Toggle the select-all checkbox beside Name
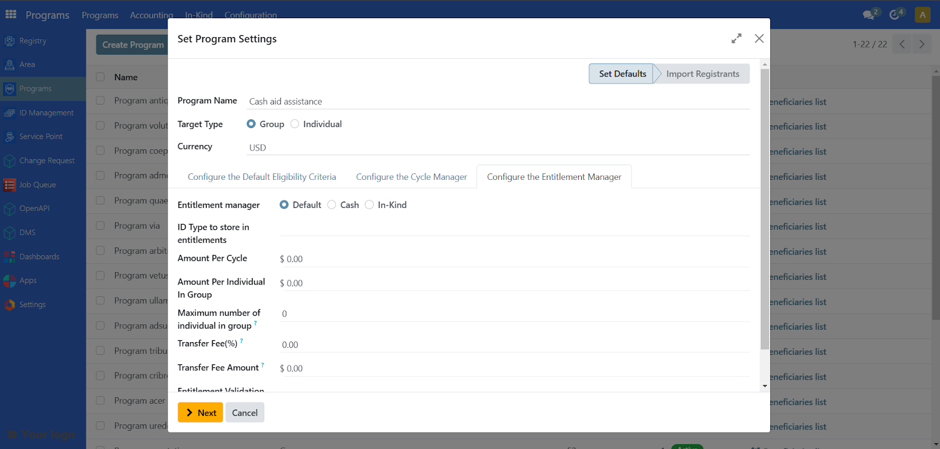 point(100,77)
